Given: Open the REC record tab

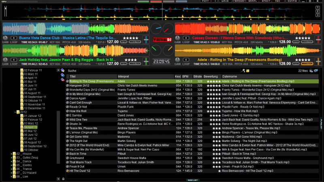Looking at the screenshot, I should [x=277, y=1].
